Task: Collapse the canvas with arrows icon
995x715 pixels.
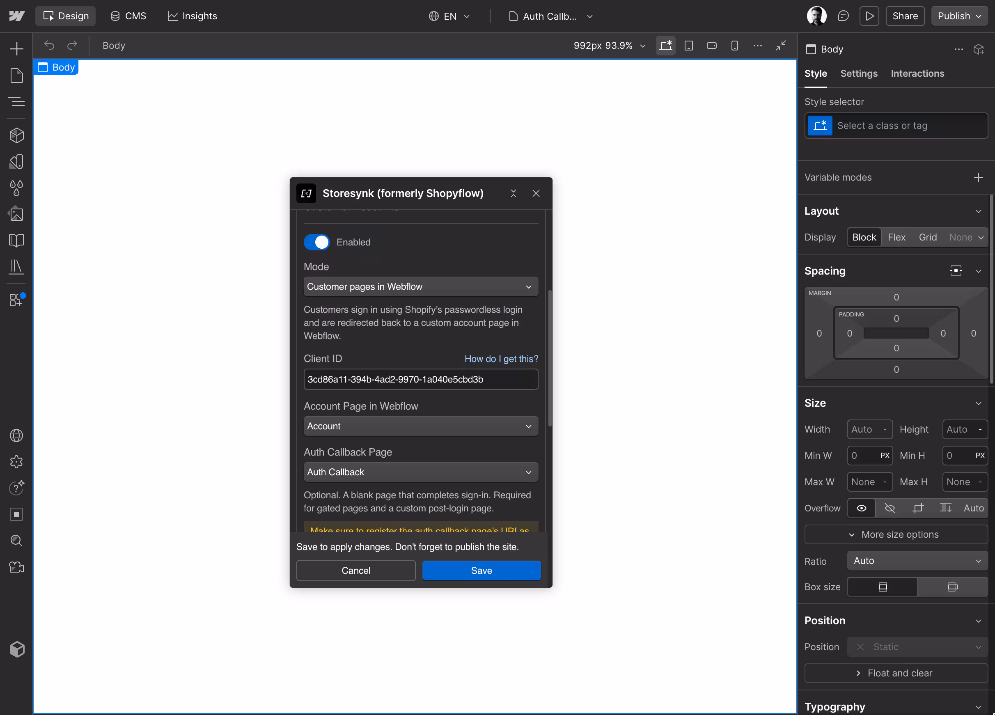Action: point(780,46)
